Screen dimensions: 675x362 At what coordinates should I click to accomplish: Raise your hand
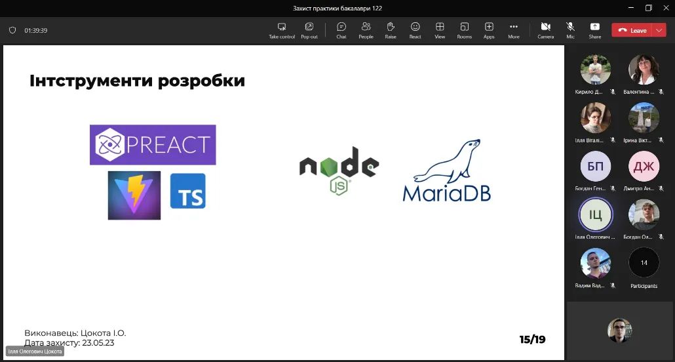coord(391,31)
